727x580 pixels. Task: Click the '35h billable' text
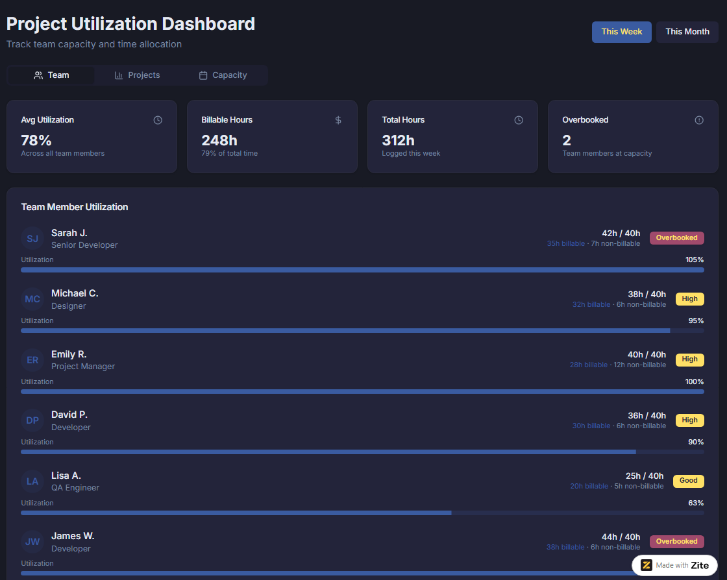click(x=565, y=244)
